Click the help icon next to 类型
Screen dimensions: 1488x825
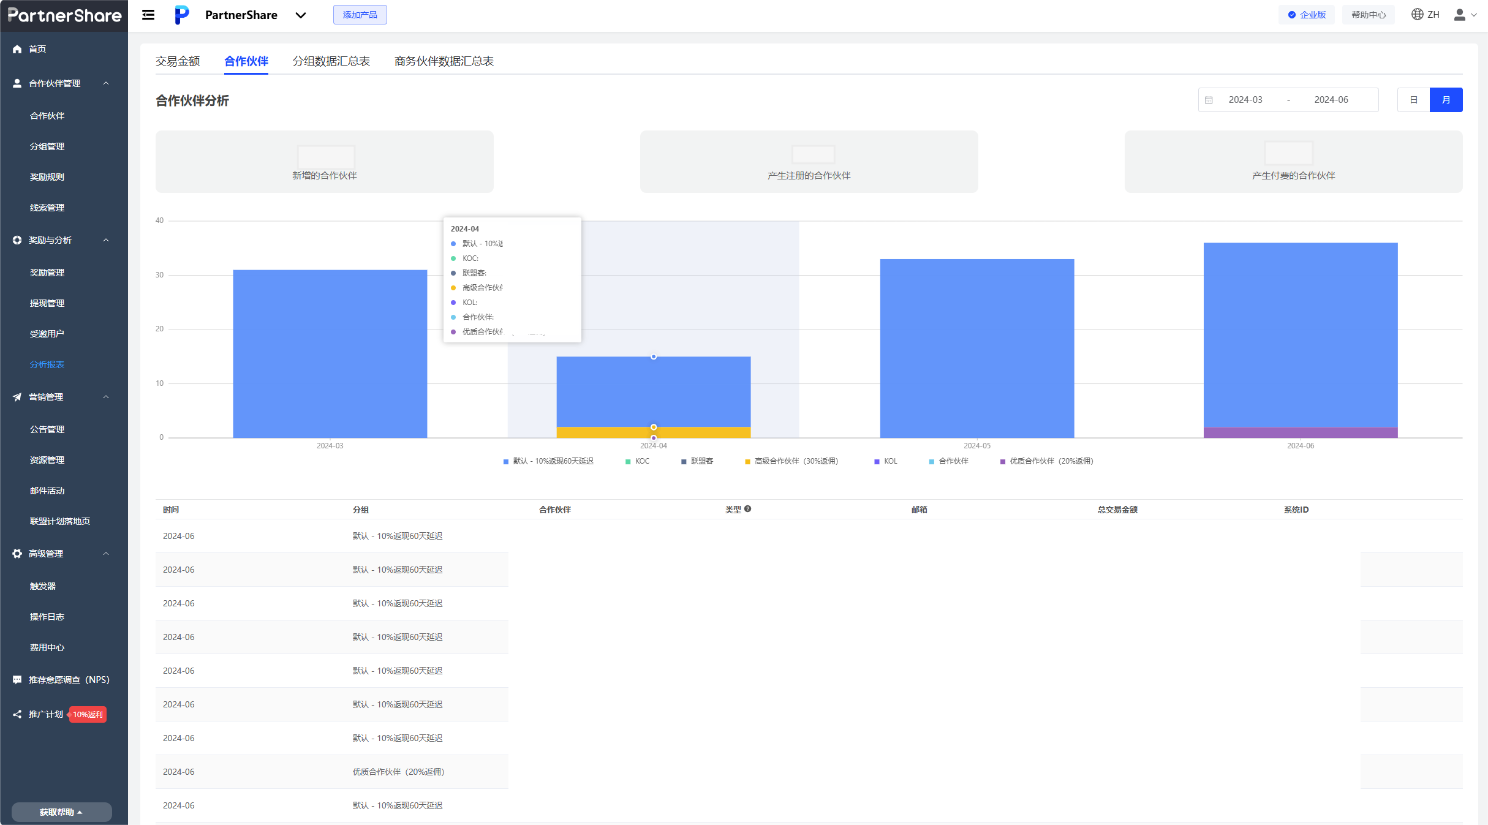748,509
